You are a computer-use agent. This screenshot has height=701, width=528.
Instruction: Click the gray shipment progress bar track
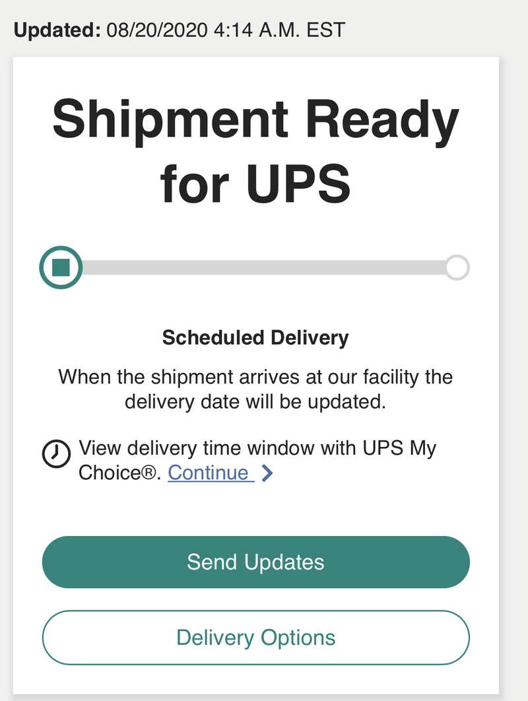264,267
